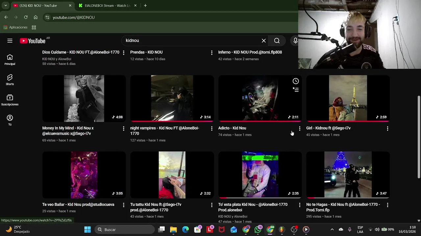Open options menu for Girl video
Screen dimensions: 421x236
(x=387, y=128)
